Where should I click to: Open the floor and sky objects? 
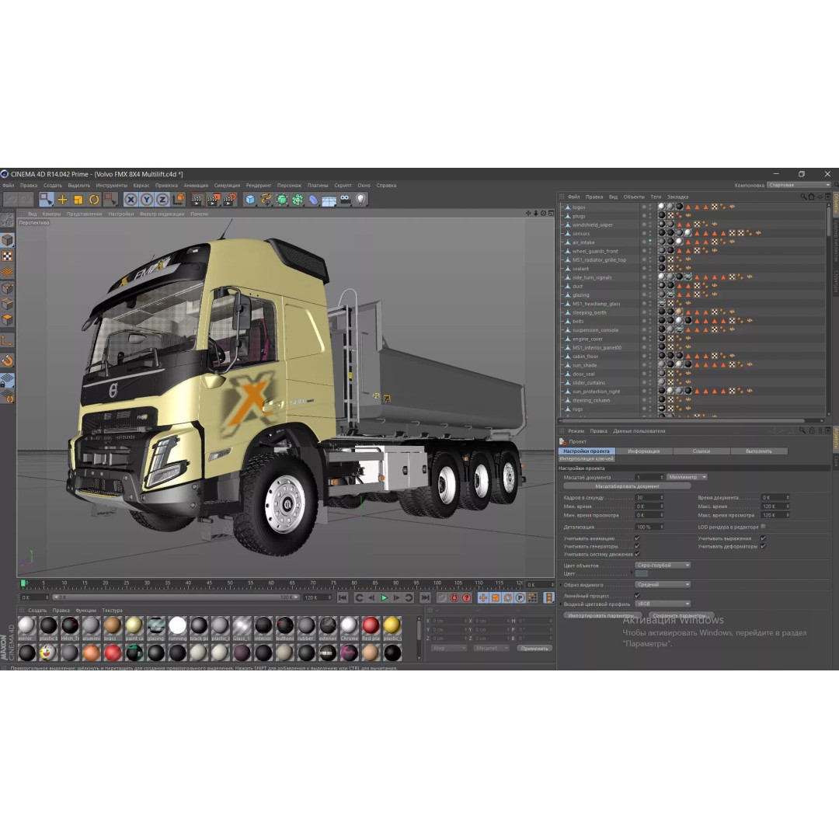coord(329,200)
